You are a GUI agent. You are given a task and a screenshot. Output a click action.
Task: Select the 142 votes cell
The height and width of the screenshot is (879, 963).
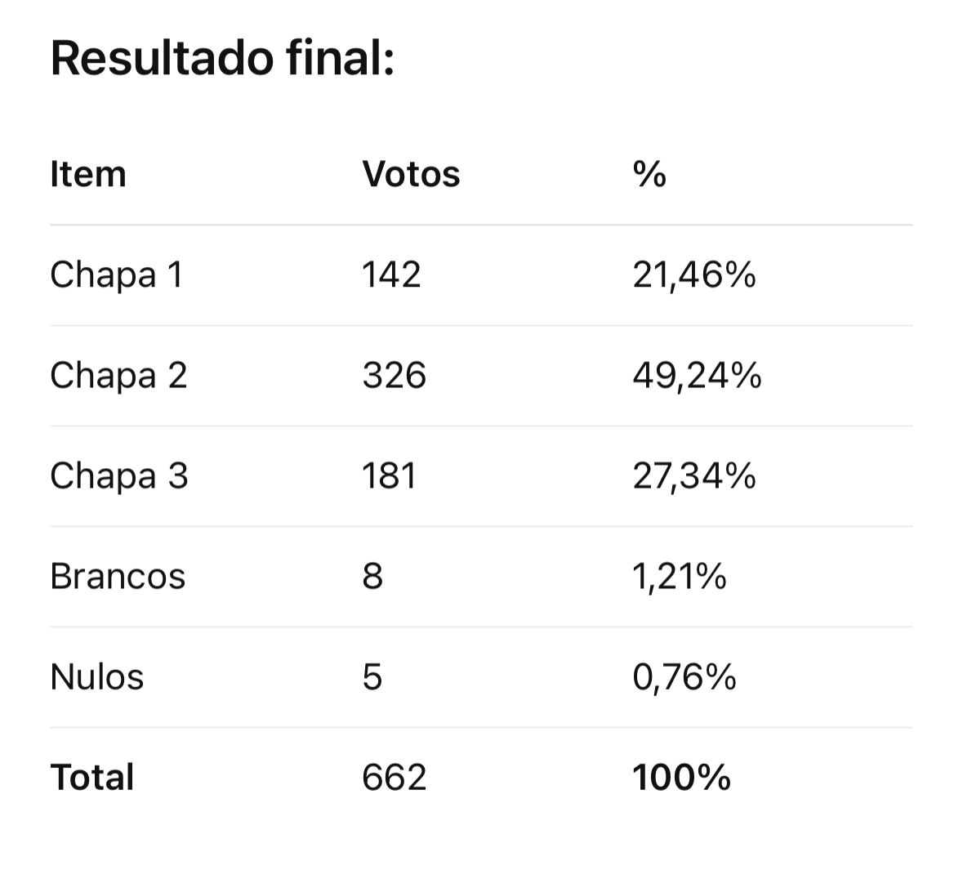[391, 275]
